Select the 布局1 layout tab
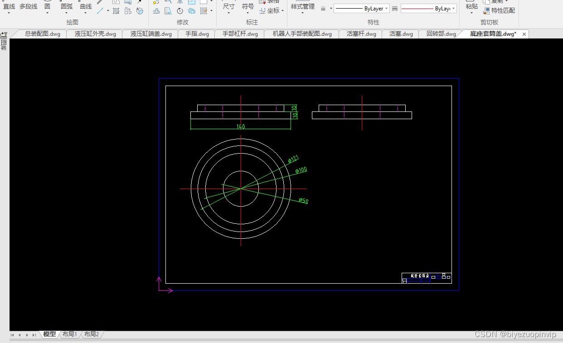The height and width of the screenshot is (343, 563). (69, 334)
